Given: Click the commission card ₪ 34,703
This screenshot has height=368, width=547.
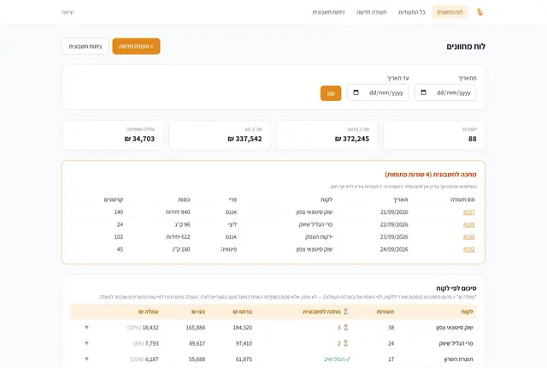Looking at the screenshot, I should pyautogui.click(x=112, y=135).
